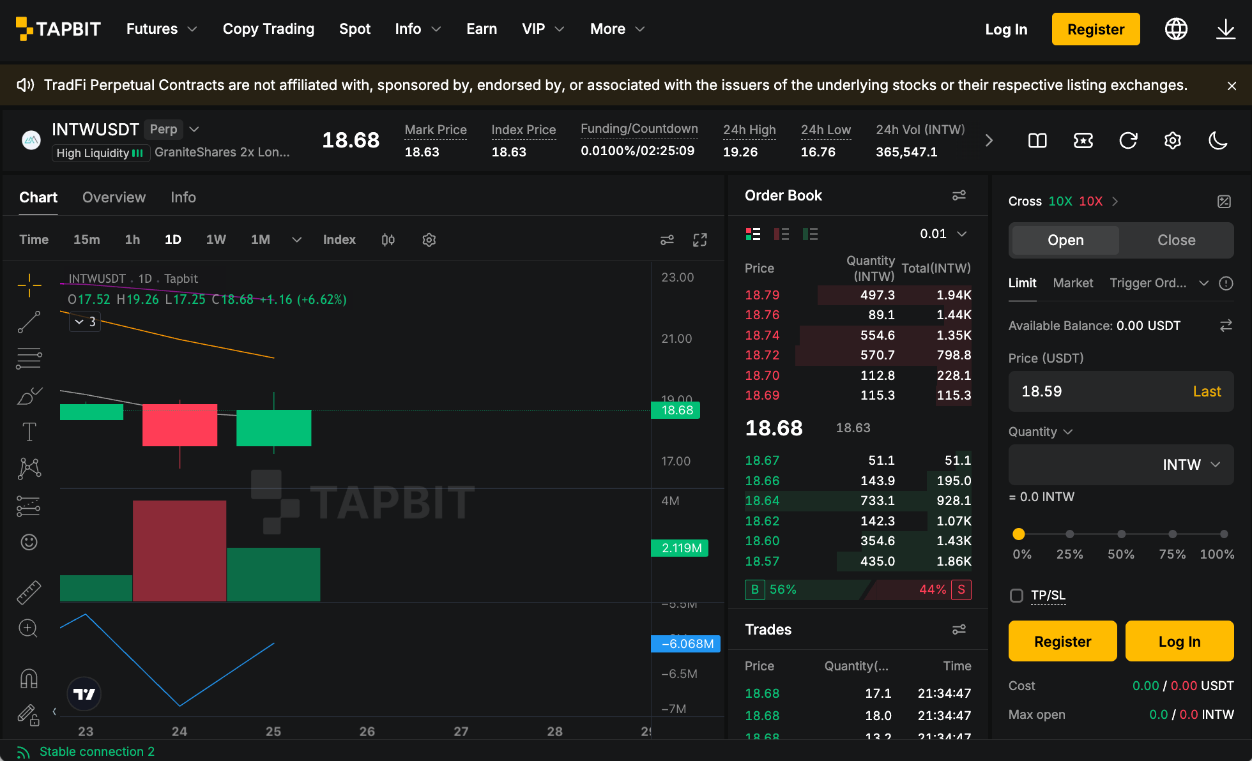Set quantity slider to 50%
This screenshot has height=761, width=1252.
tap(1121, 534)
